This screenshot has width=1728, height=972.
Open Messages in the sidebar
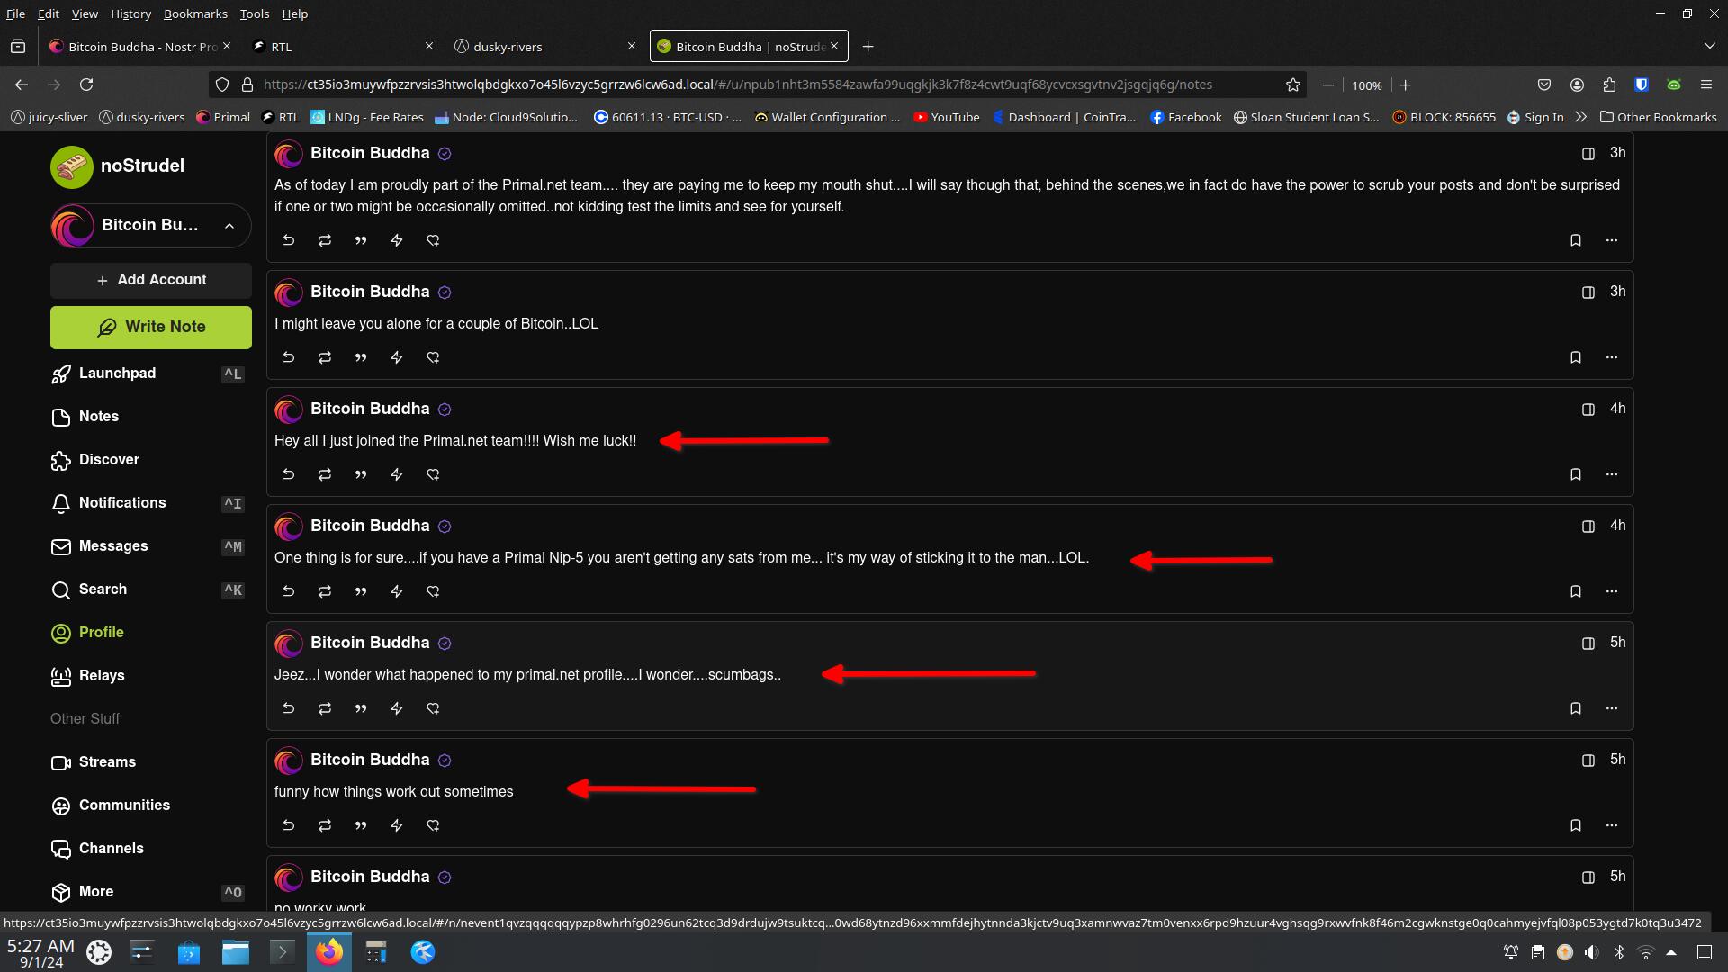tap(149, 546)
